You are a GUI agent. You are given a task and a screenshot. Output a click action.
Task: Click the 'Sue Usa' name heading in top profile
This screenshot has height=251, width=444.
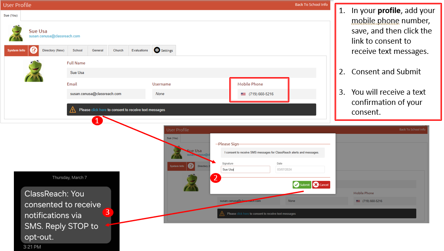tap(38, 31)
